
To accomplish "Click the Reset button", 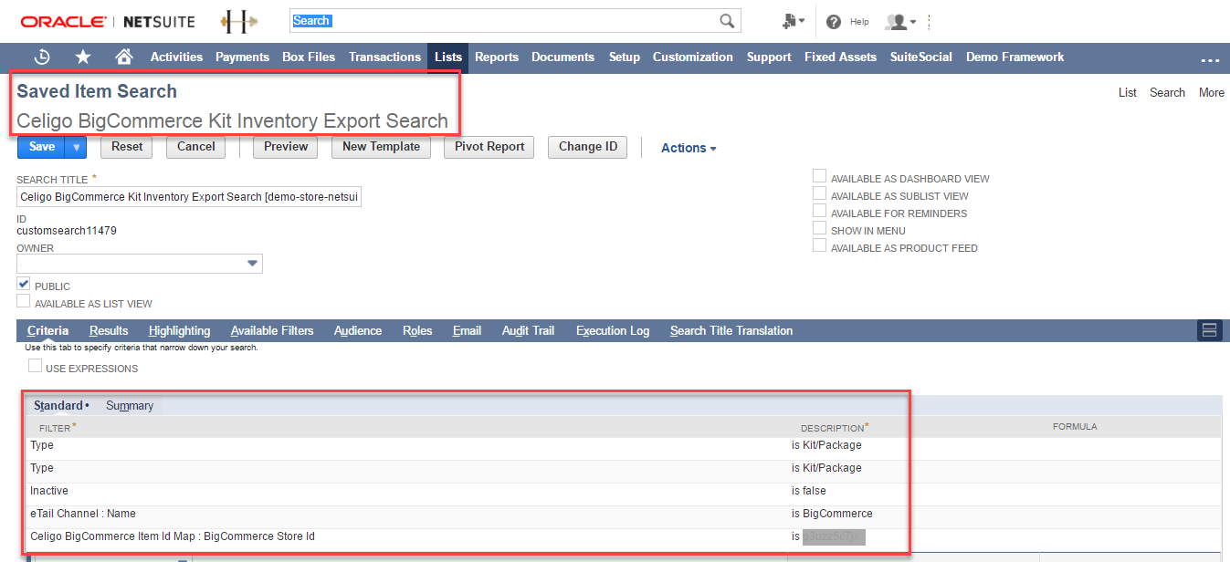I will coord(127,147).
